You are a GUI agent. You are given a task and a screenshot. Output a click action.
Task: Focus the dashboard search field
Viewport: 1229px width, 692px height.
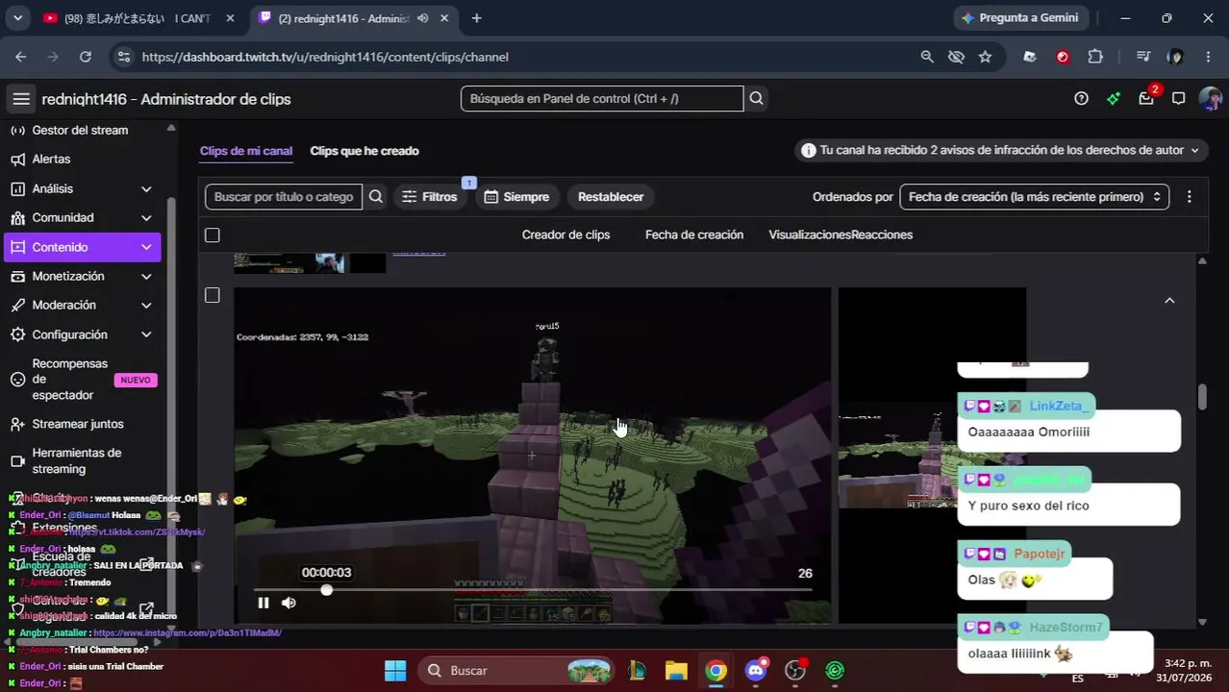(602, 98)
